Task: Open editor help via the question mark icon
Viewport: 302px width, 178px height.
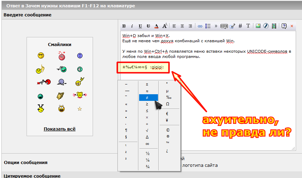Action: tap(284, 26)
